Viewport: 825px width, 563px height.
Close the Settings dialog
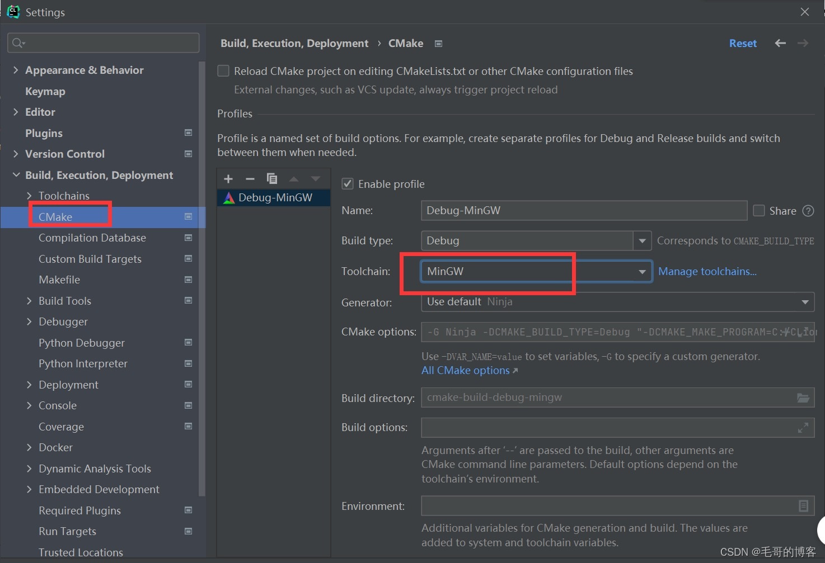tap(805, 12)
